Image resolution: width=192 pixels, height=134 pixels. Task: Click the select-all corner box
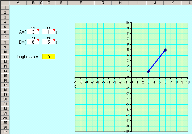[x=5, y=3]
